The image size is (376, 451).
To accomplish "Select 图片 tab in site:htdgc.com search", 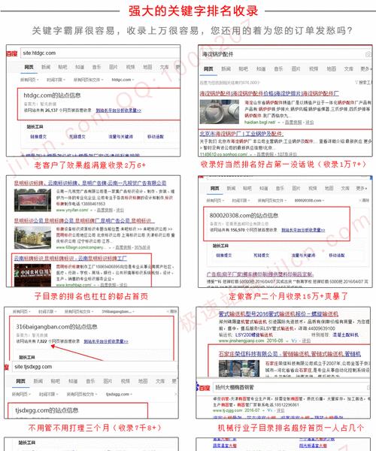I will pos(114,67).
